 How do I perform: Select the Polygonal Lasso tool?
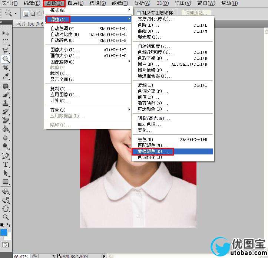(x=6, y=50)
